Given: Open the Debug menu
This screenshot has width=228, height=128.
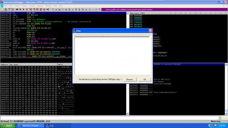Looking at the screenshot, I should pos(17,6).
